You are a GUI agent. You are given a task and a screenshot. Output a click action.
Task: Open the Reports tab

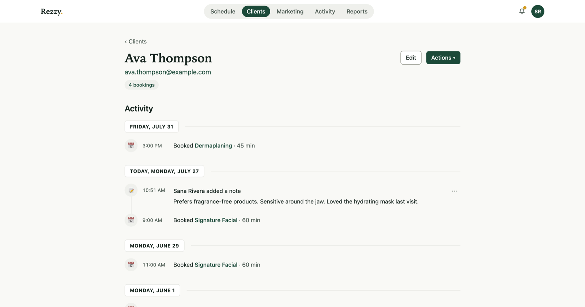click(x=357, y=11)
